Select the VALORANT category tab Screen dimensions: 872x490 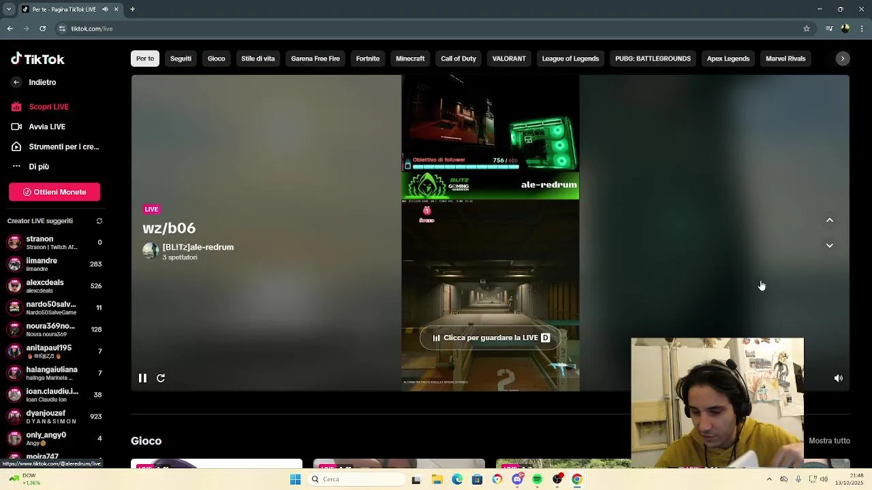click(x=509, y=59)
